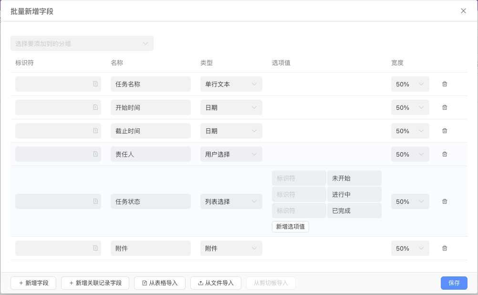Delete the 附件 field with trash icon
The width and height of the screenshot is (478, 295).
[x=444, y=248]
